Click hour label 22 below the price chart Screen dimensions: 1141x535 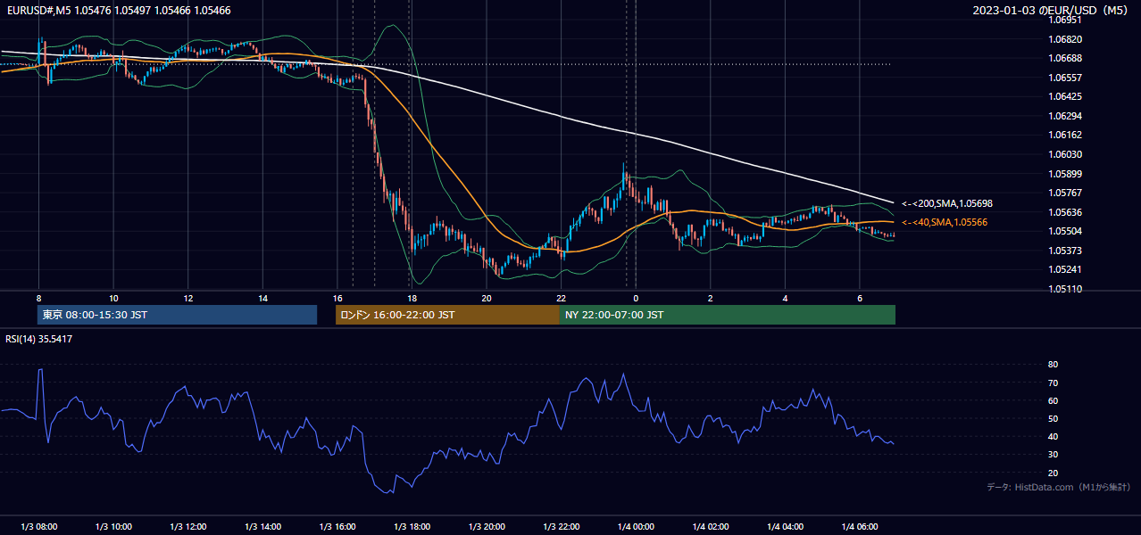(561, 298)
